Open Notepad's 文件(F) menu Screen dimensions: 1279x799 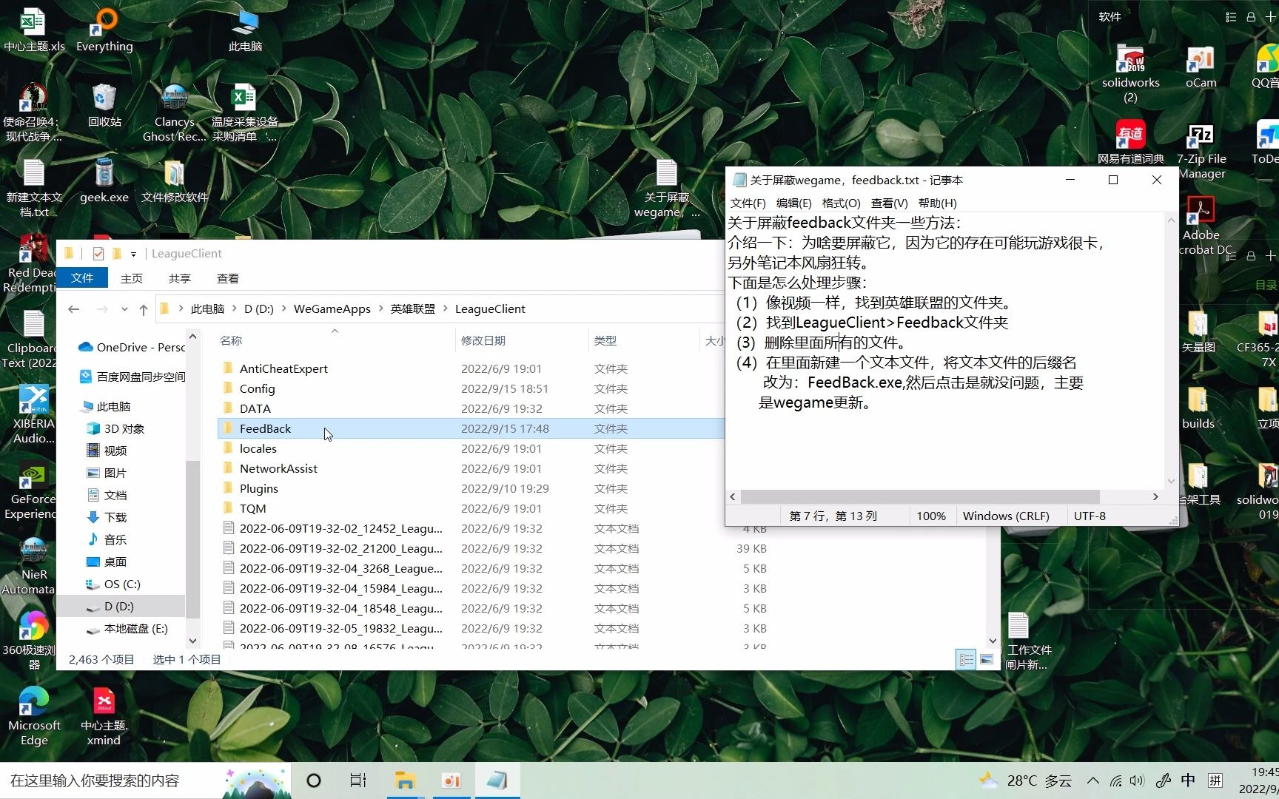(748, 203)
